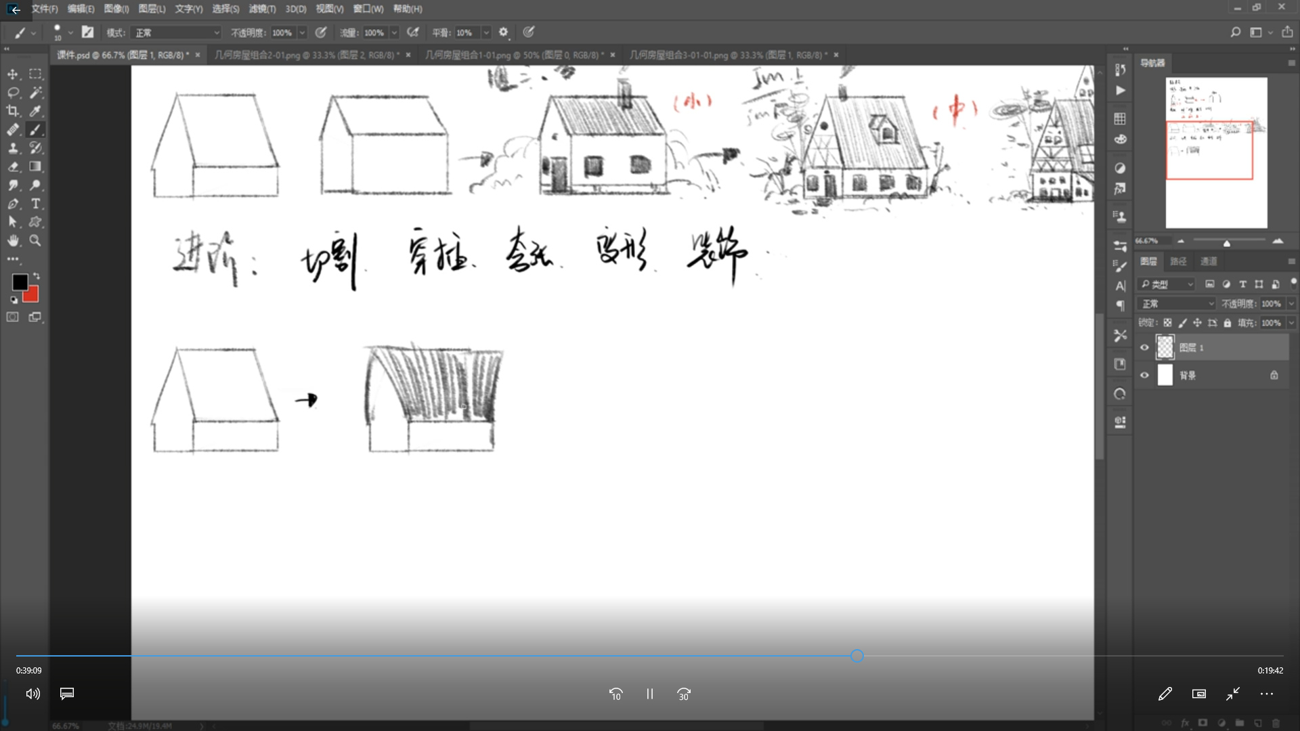Filter layers by type layers T icon
1300x731 pixels.
1242,284
